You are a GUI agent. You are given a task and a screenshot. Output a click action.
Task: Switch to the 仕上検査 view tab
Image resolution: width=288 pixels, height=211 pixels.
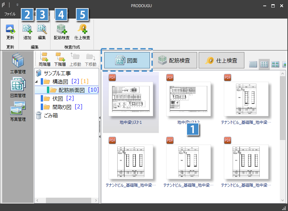(221, 60)
